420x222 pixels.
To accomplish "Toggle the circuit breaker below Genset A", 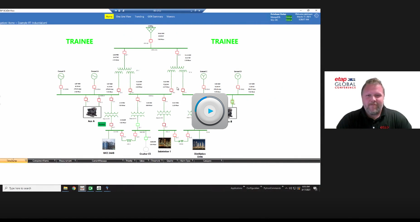I will pyautogui.click(x=94, y=87).
